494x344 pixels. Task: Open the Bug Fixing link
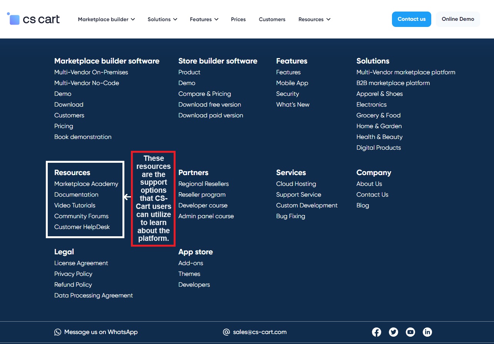[x=291, y=216]
